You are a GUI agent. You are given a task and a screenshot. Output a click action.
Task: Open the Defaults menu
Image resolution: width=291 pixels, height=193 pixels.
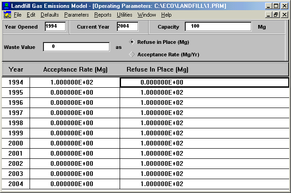click(50, 15)
